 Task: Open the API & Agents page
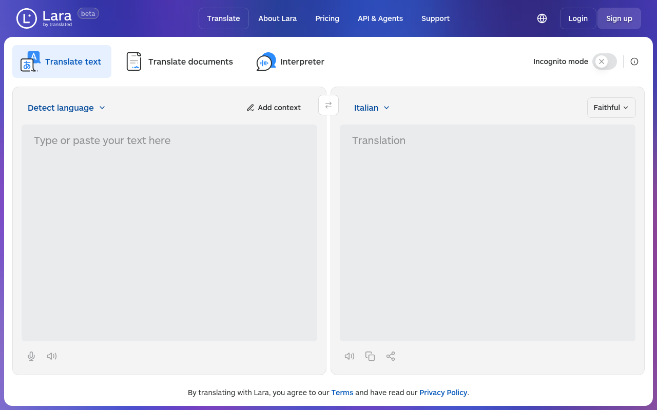(380, 18)
